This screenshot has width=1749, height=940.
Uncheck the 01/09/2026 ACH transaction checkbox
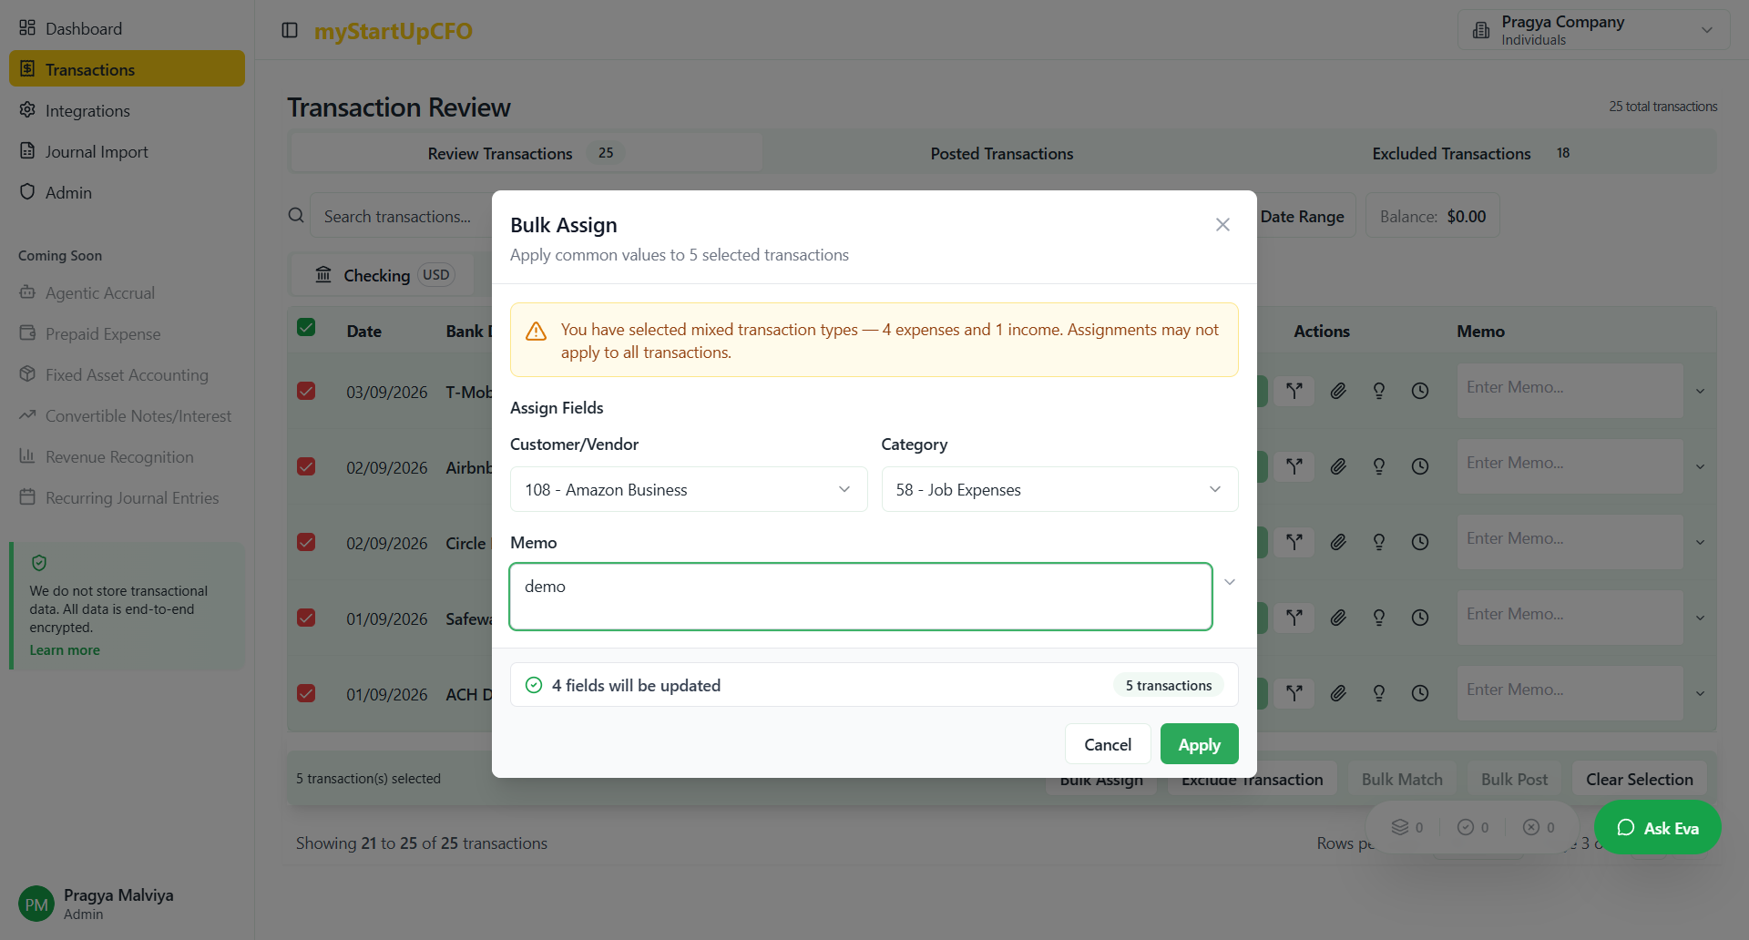tap(306, 693)
